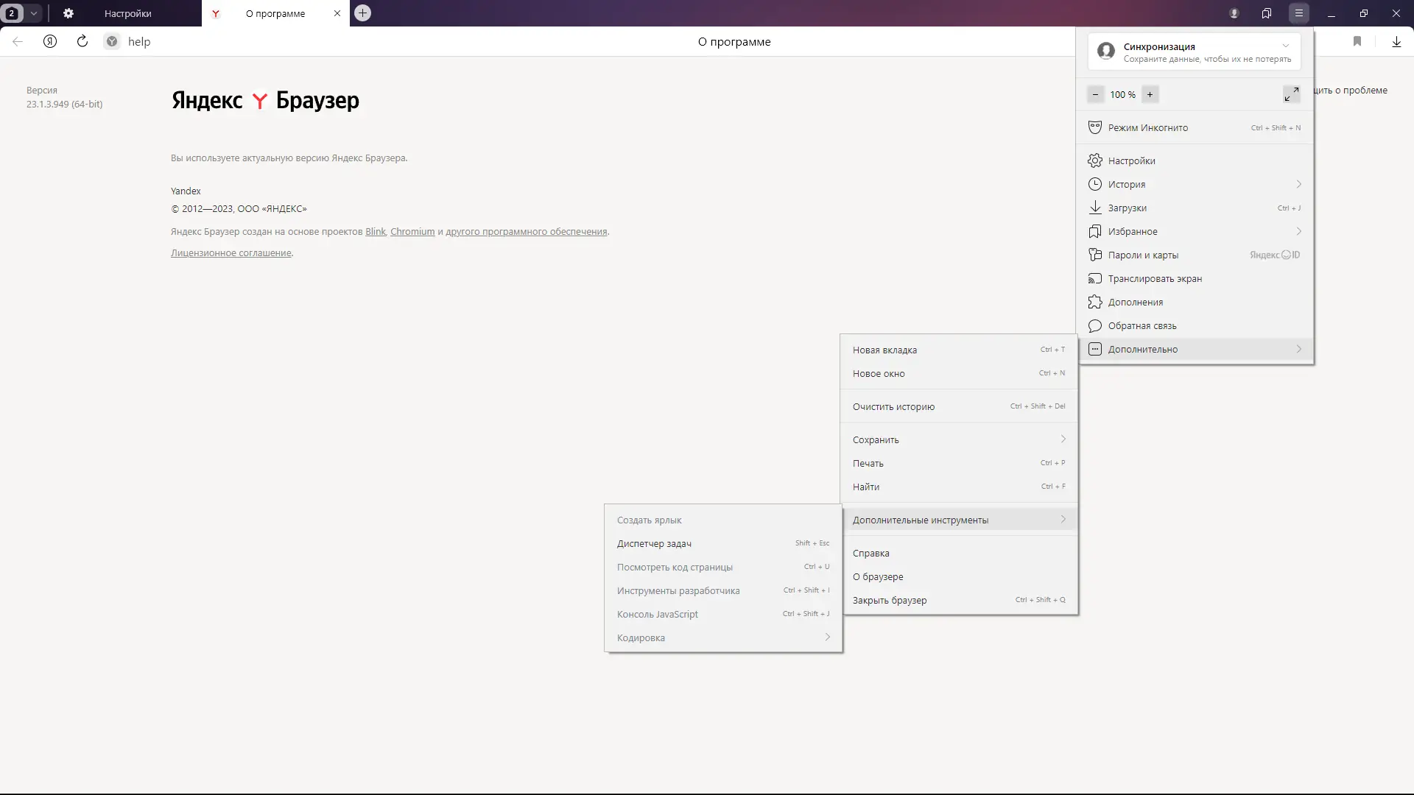
Task: Click the reload page icon
Action: tap(82, 41)
